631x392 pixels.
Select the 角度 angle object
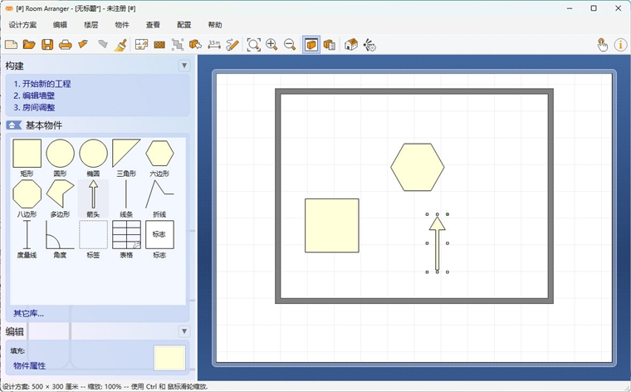(x=60, y=239)
